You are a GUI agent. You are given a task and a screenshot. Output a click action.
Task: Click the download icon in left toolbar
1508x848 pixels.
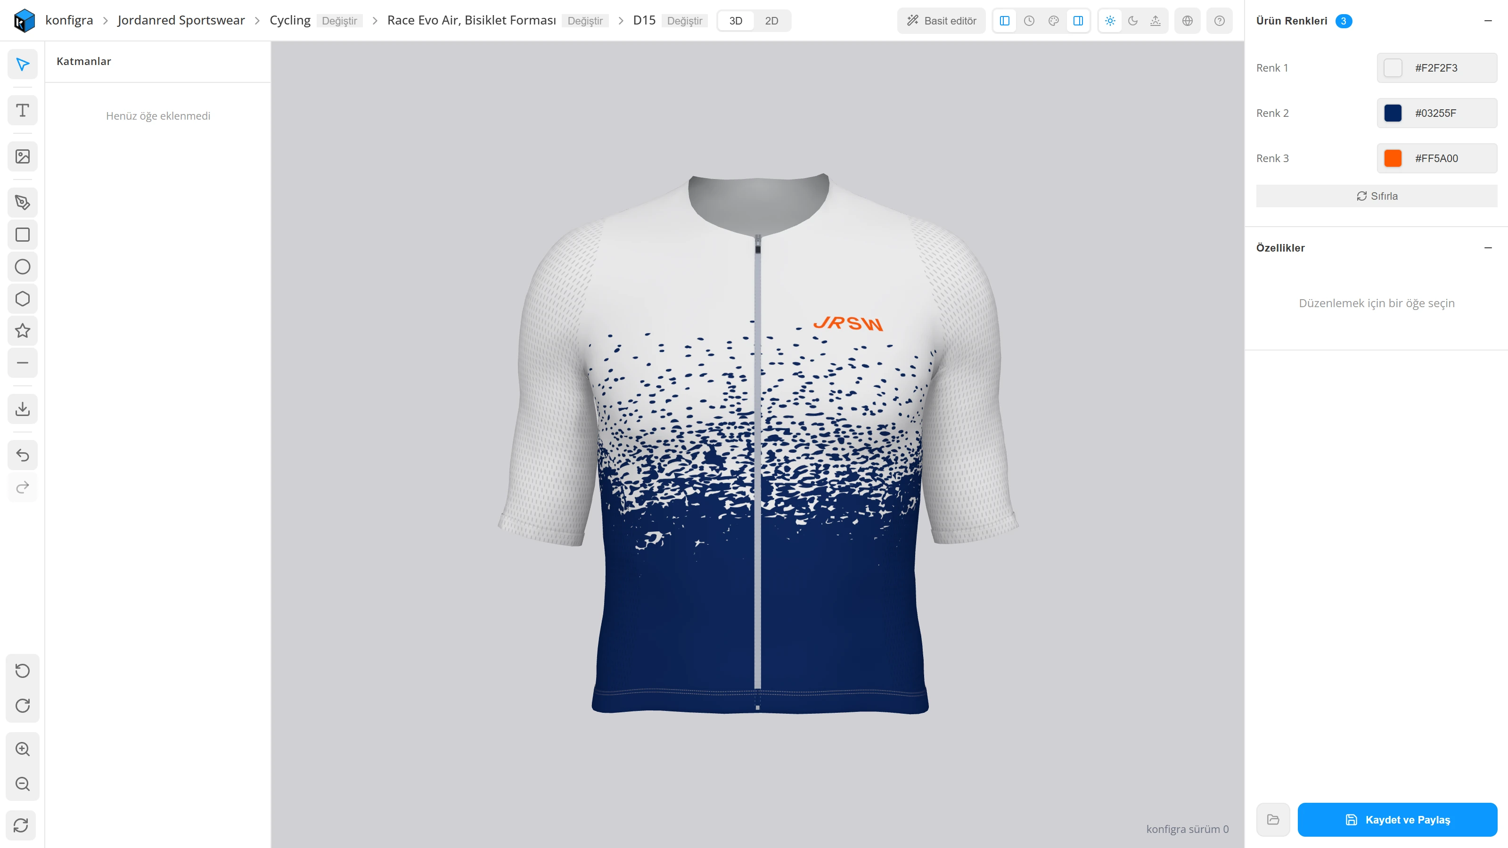point(22,409)
